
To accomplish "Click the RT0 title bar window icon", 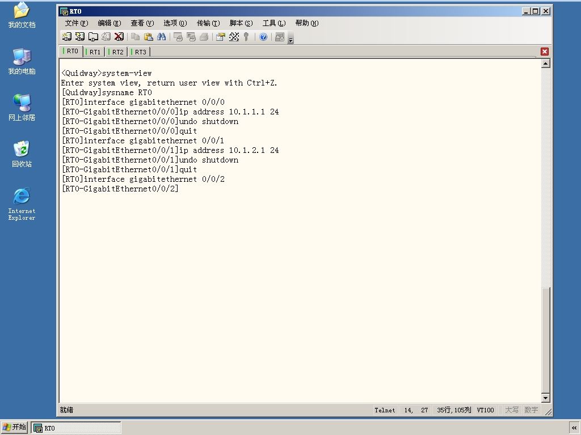I will (64, 11).
